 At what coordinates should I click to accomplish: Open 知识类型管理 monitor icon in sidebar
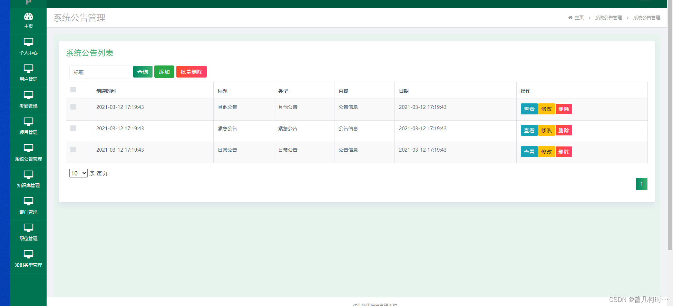click(x=28, y=254)
